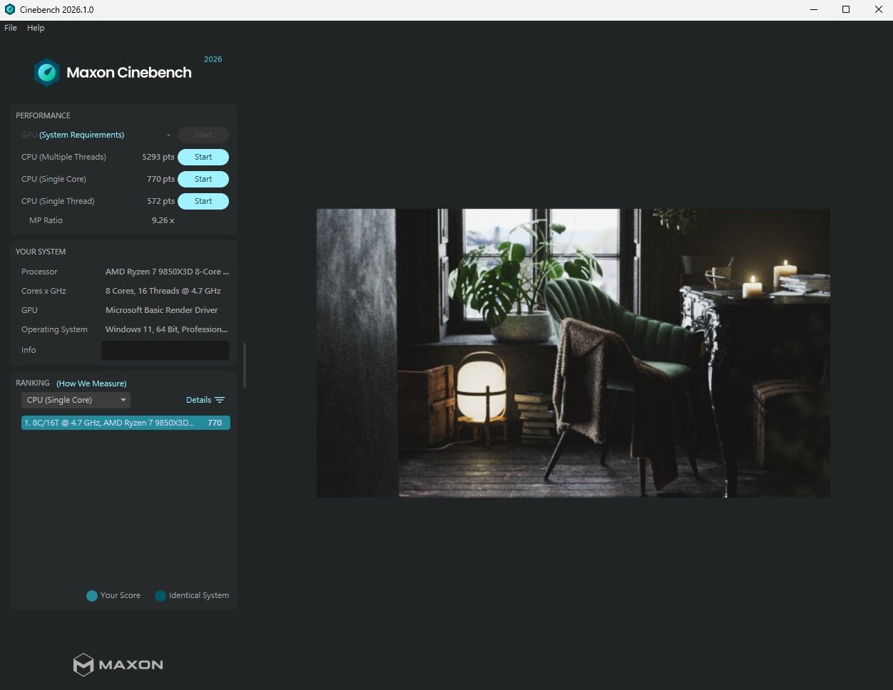Click the PERFORMANCE section heading
The image size is (893, 690).
coord(43,115)
